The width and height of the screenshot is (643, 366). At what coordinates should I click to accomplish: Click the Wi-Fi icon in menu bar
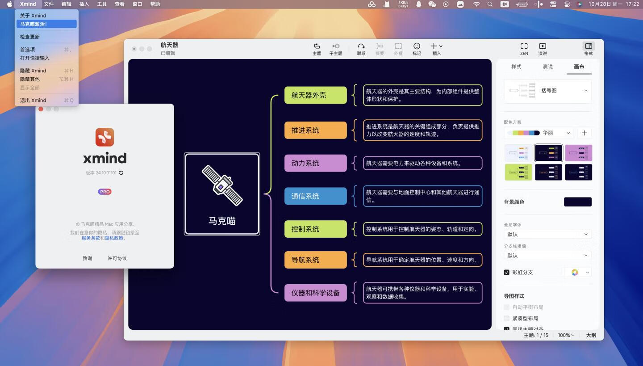coord(476,4)
